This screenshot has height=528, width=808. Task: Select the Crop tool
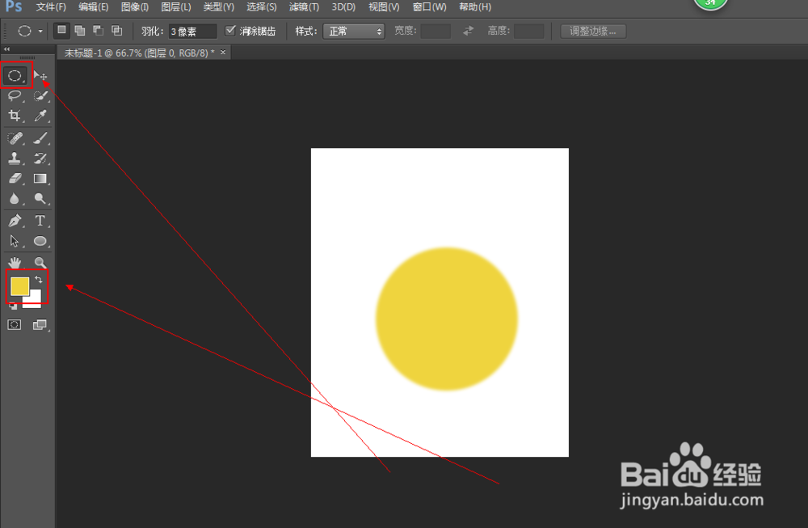click(15, 116)
